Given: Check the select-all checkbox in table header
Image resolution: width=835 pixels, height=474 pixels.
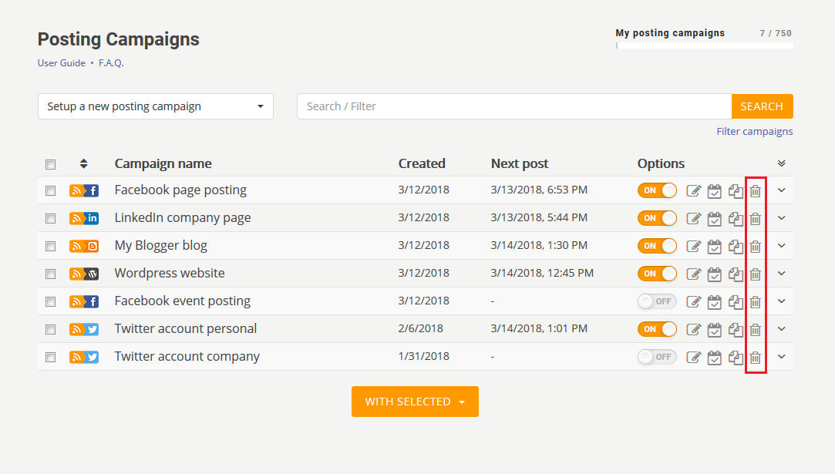Looking at the screenshot, I should [x=51, y=164].
